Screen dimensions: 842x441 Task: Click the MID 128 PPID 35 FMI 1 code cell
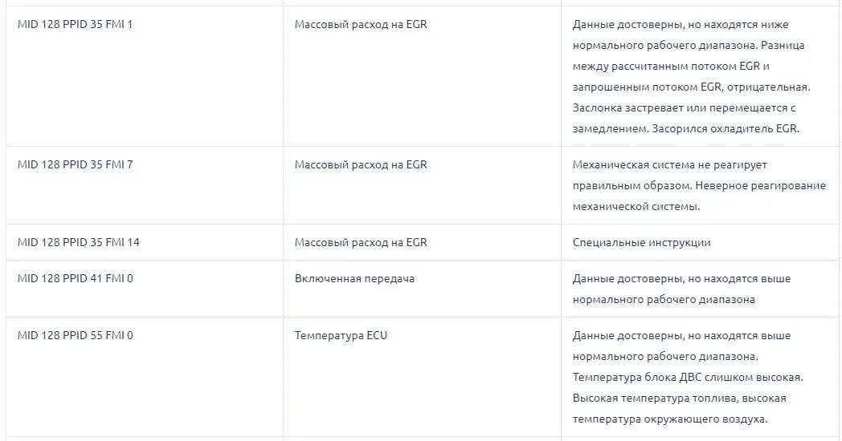click(75, 25)
